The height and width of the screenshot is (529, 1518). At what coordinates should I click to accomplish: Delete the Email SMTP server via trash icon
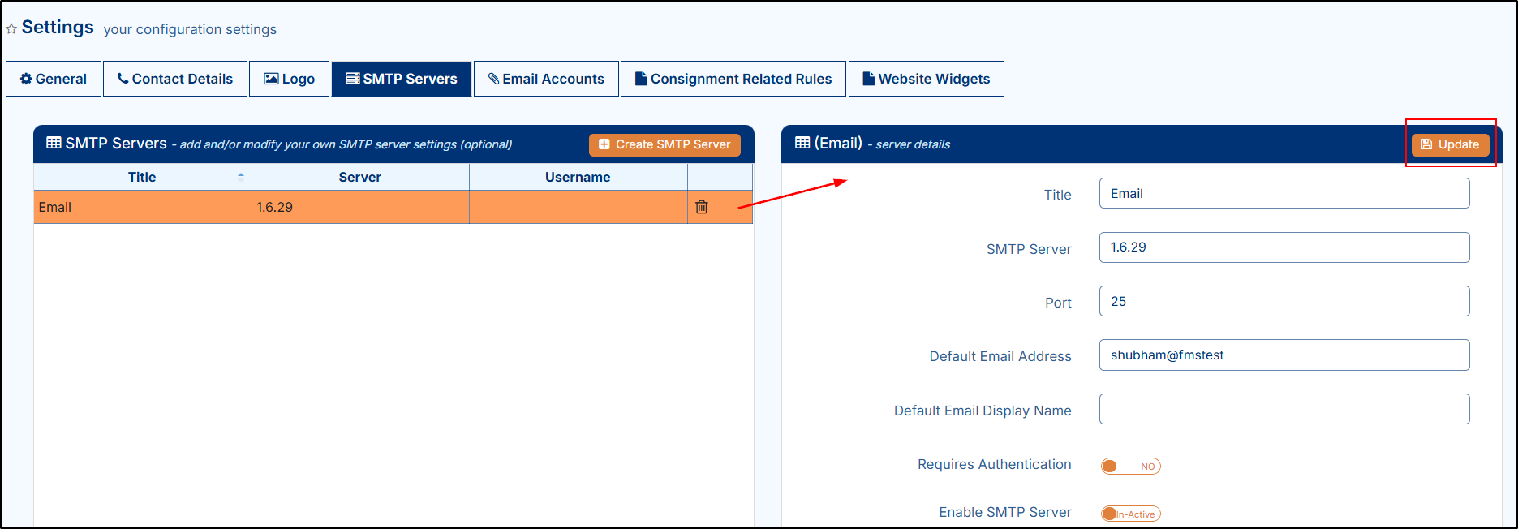click(x=702, y=207)
